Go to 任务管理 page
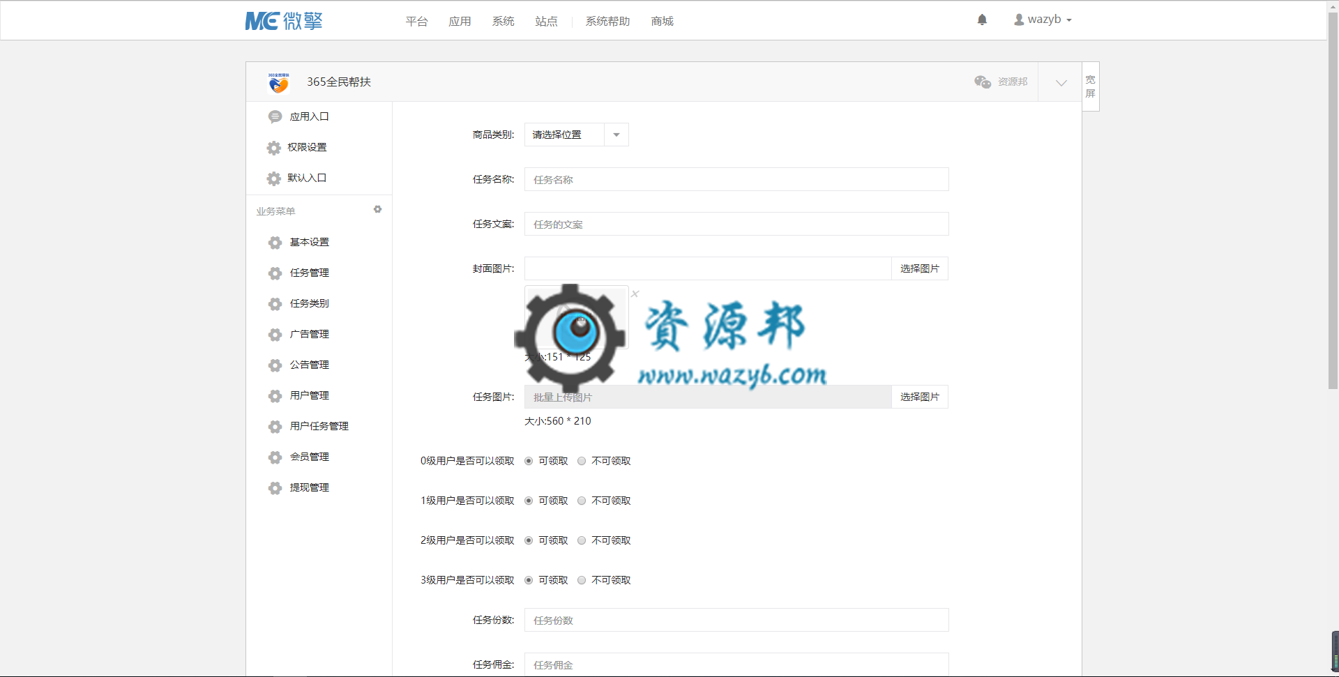The width and height of the screenshot is (1339, 677). pos(309,273)
